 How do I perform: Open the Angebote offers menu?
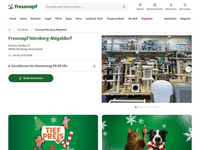[147, 19]
